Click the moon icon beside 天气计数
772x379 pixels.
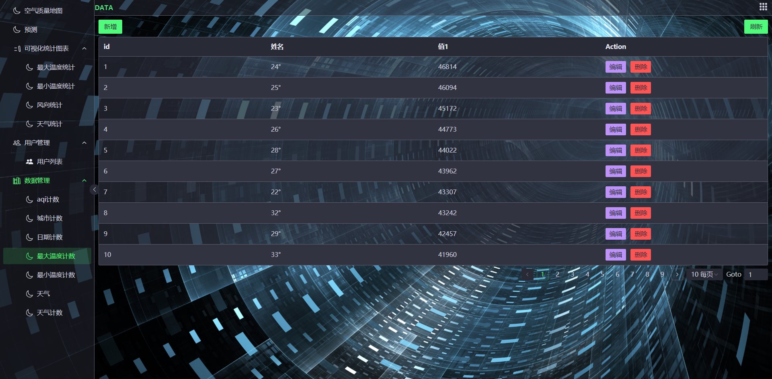click(29, 312)
